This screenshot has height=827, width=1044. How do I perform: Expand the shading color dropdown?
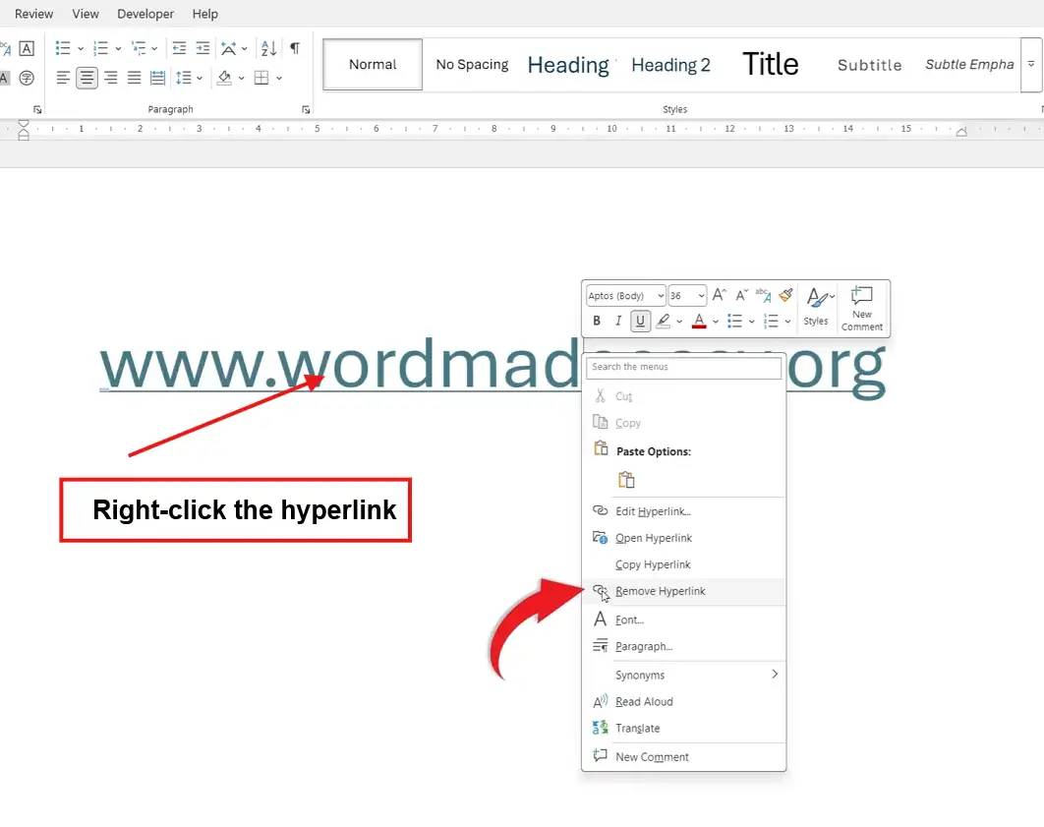coord(241,78)
